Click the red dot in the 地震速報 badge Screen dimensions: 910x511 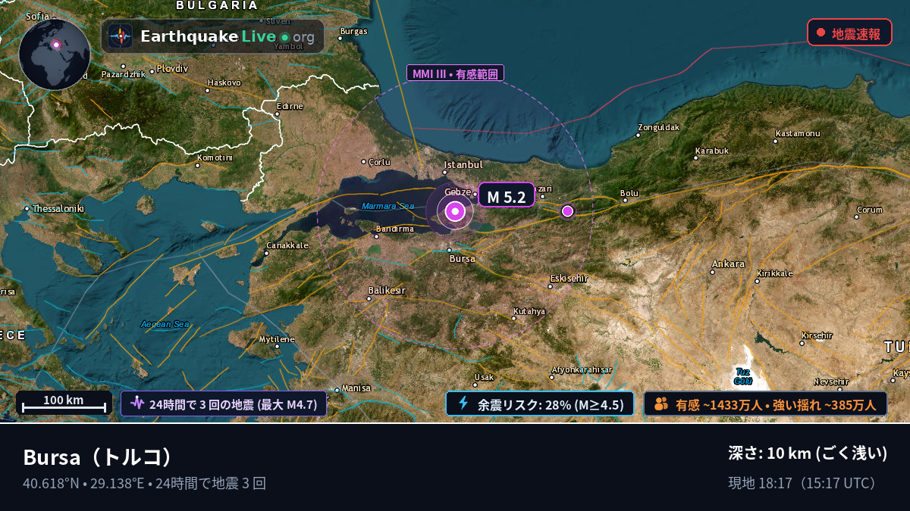821,33
